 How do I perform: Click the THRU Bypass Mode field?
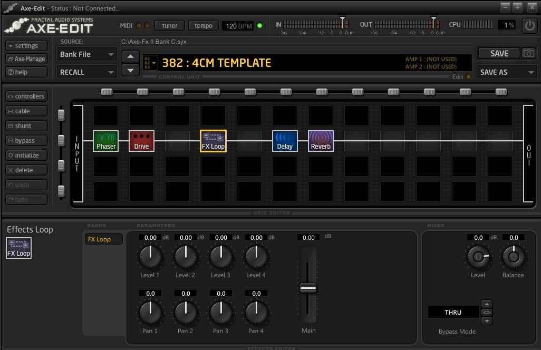453,313
